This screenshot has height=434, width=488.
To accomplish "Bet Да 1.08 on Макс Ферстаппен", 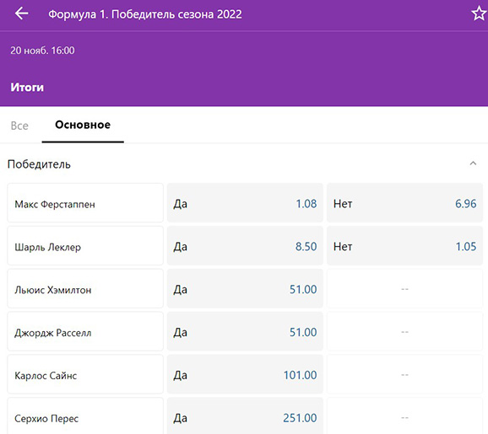I will click(x=245, y=203).
